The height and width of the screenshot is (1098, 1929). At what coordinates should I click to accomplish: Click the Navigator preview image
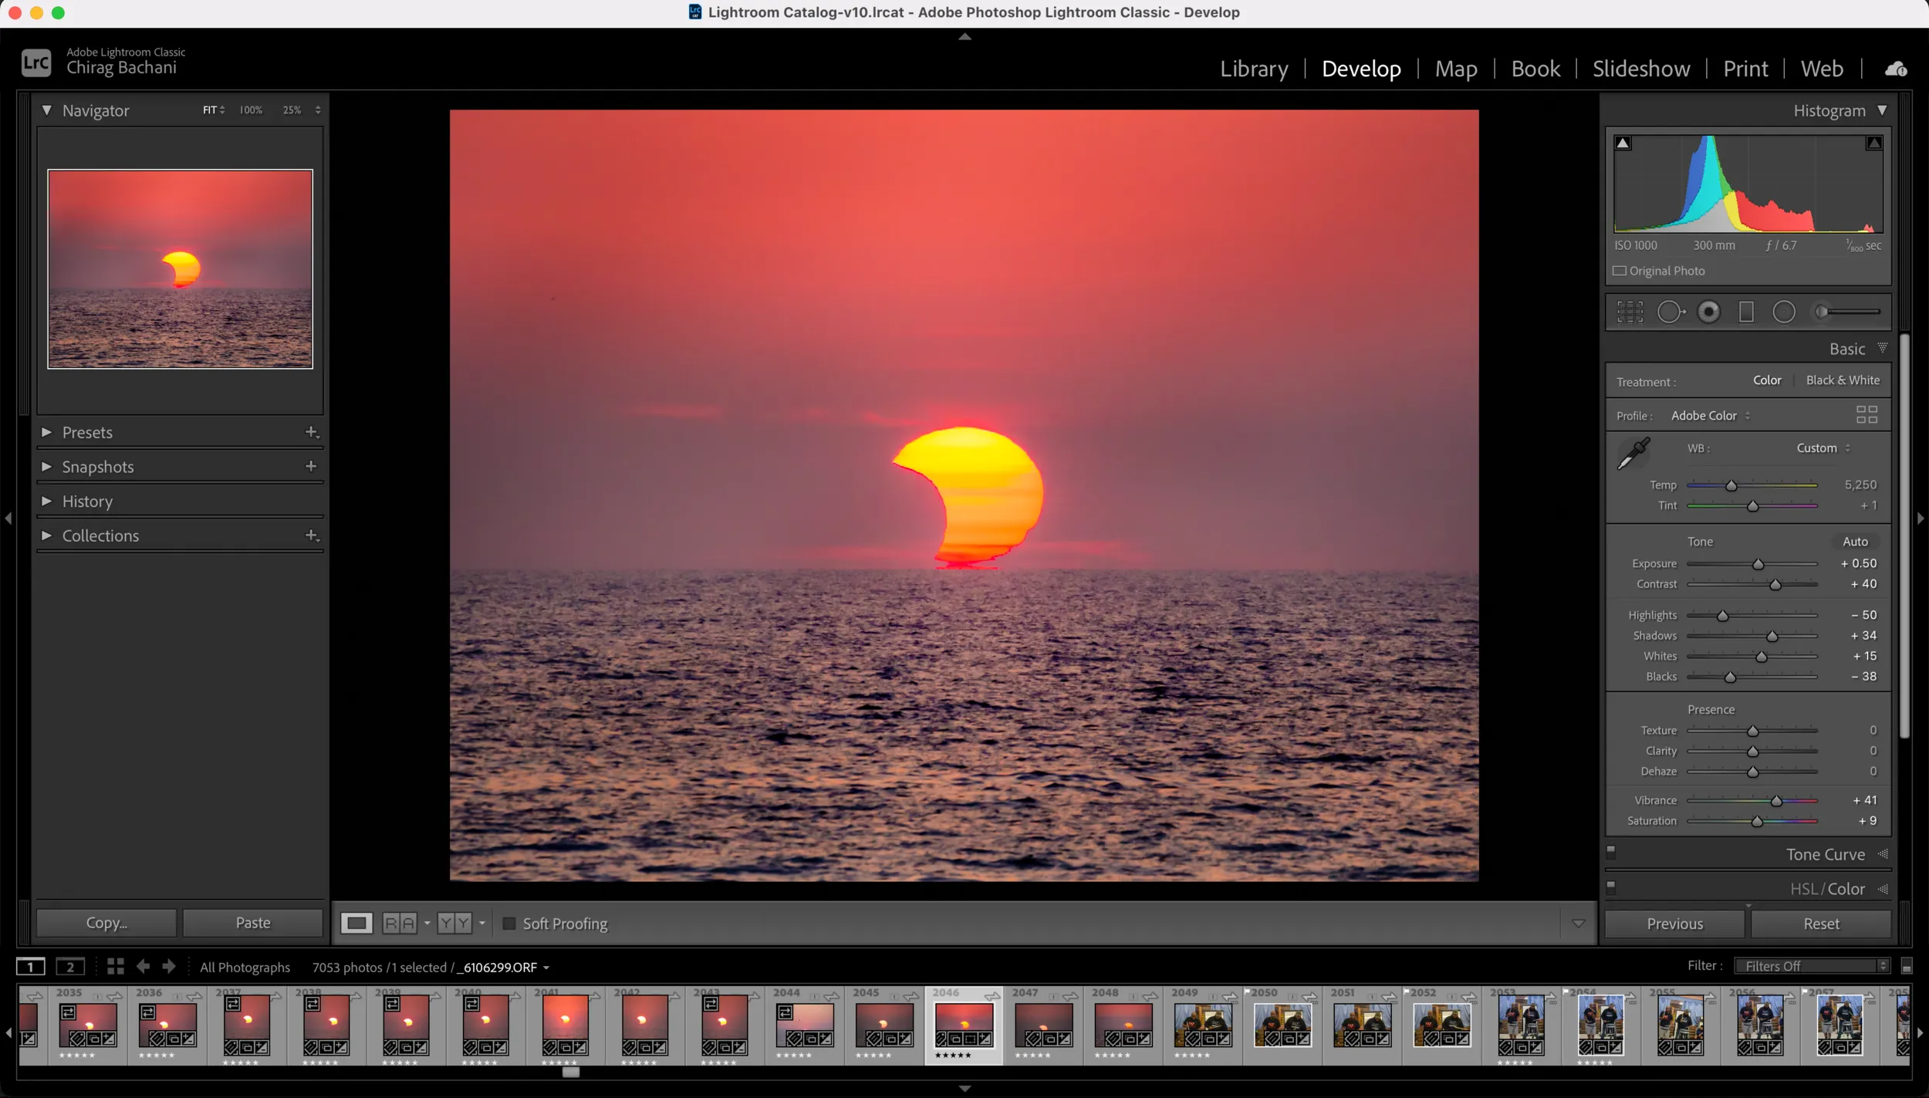coord(180,269)
